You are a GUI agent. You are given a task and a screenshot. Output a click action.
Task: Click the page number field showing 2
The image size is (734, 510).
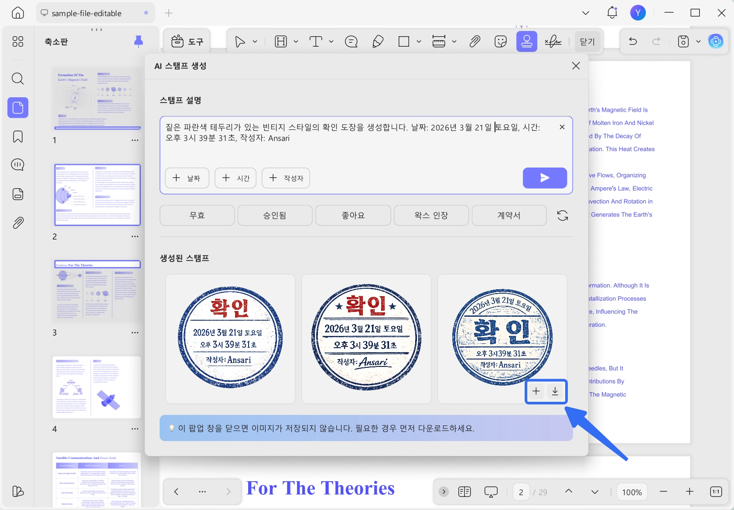(x=521, y=492)
